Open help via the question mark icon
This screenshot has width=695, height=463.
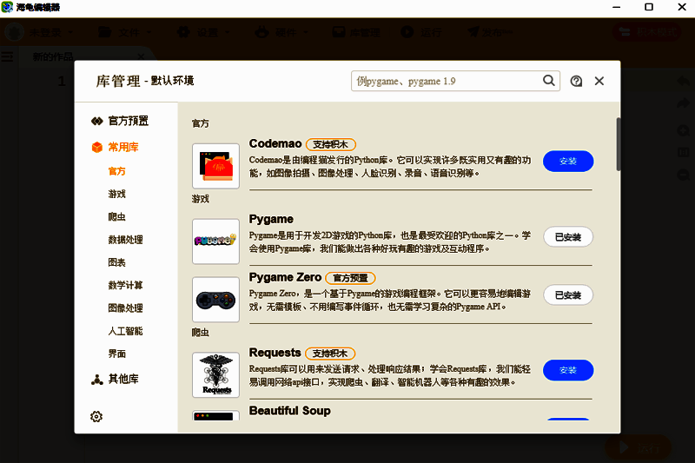tap(576, 81)
